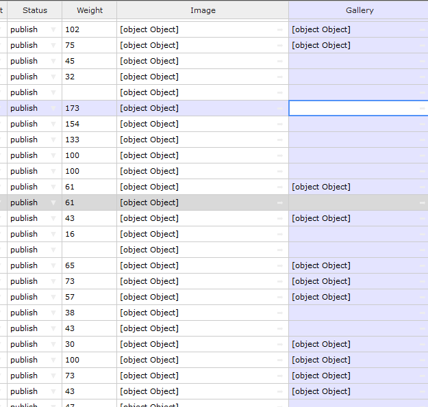
Task: Click the Gallery ellipsis icon in the weight 102 row
Action: 422,29
